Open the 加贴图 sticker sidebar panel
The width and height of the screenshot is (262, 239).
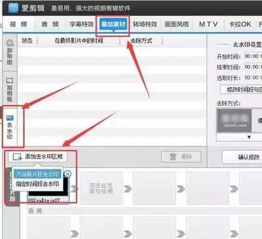(x=10, y=52)
